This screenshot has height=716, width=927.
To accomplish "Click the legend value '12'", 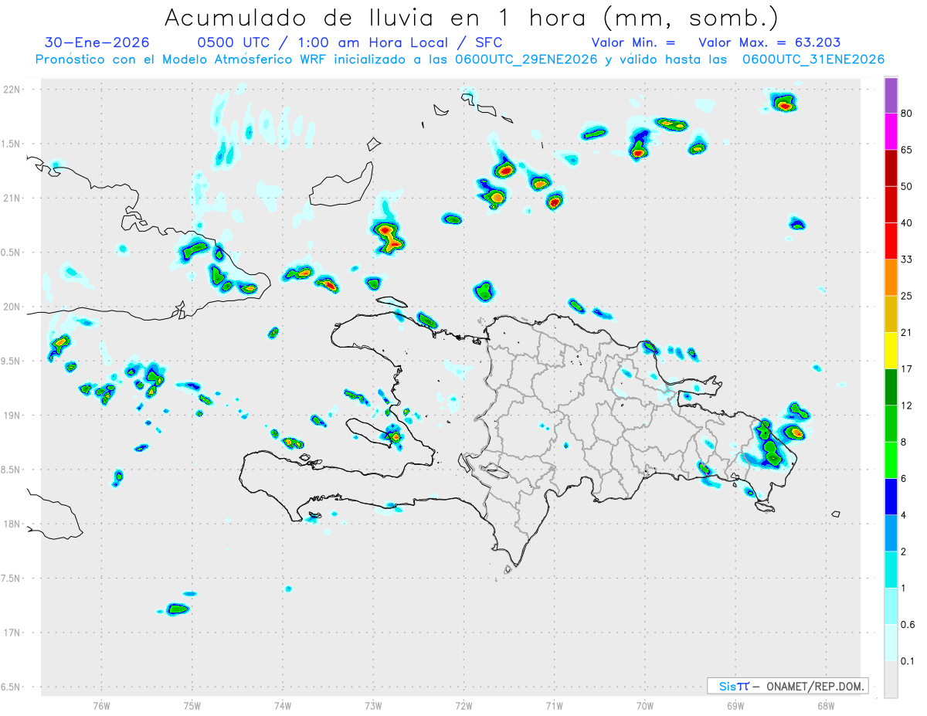I will tap(907, 406).
